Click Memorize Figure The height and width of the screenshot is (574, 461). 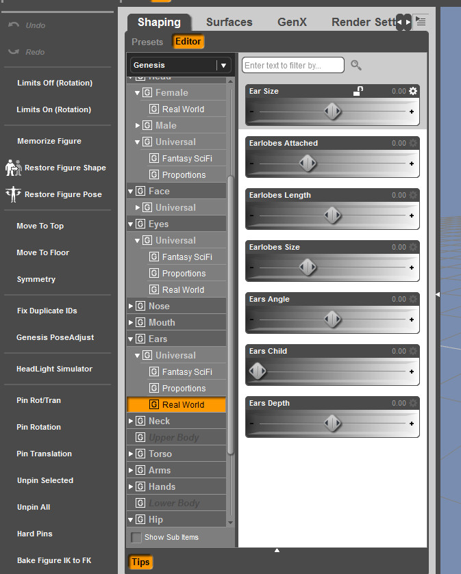coord(49,141)
